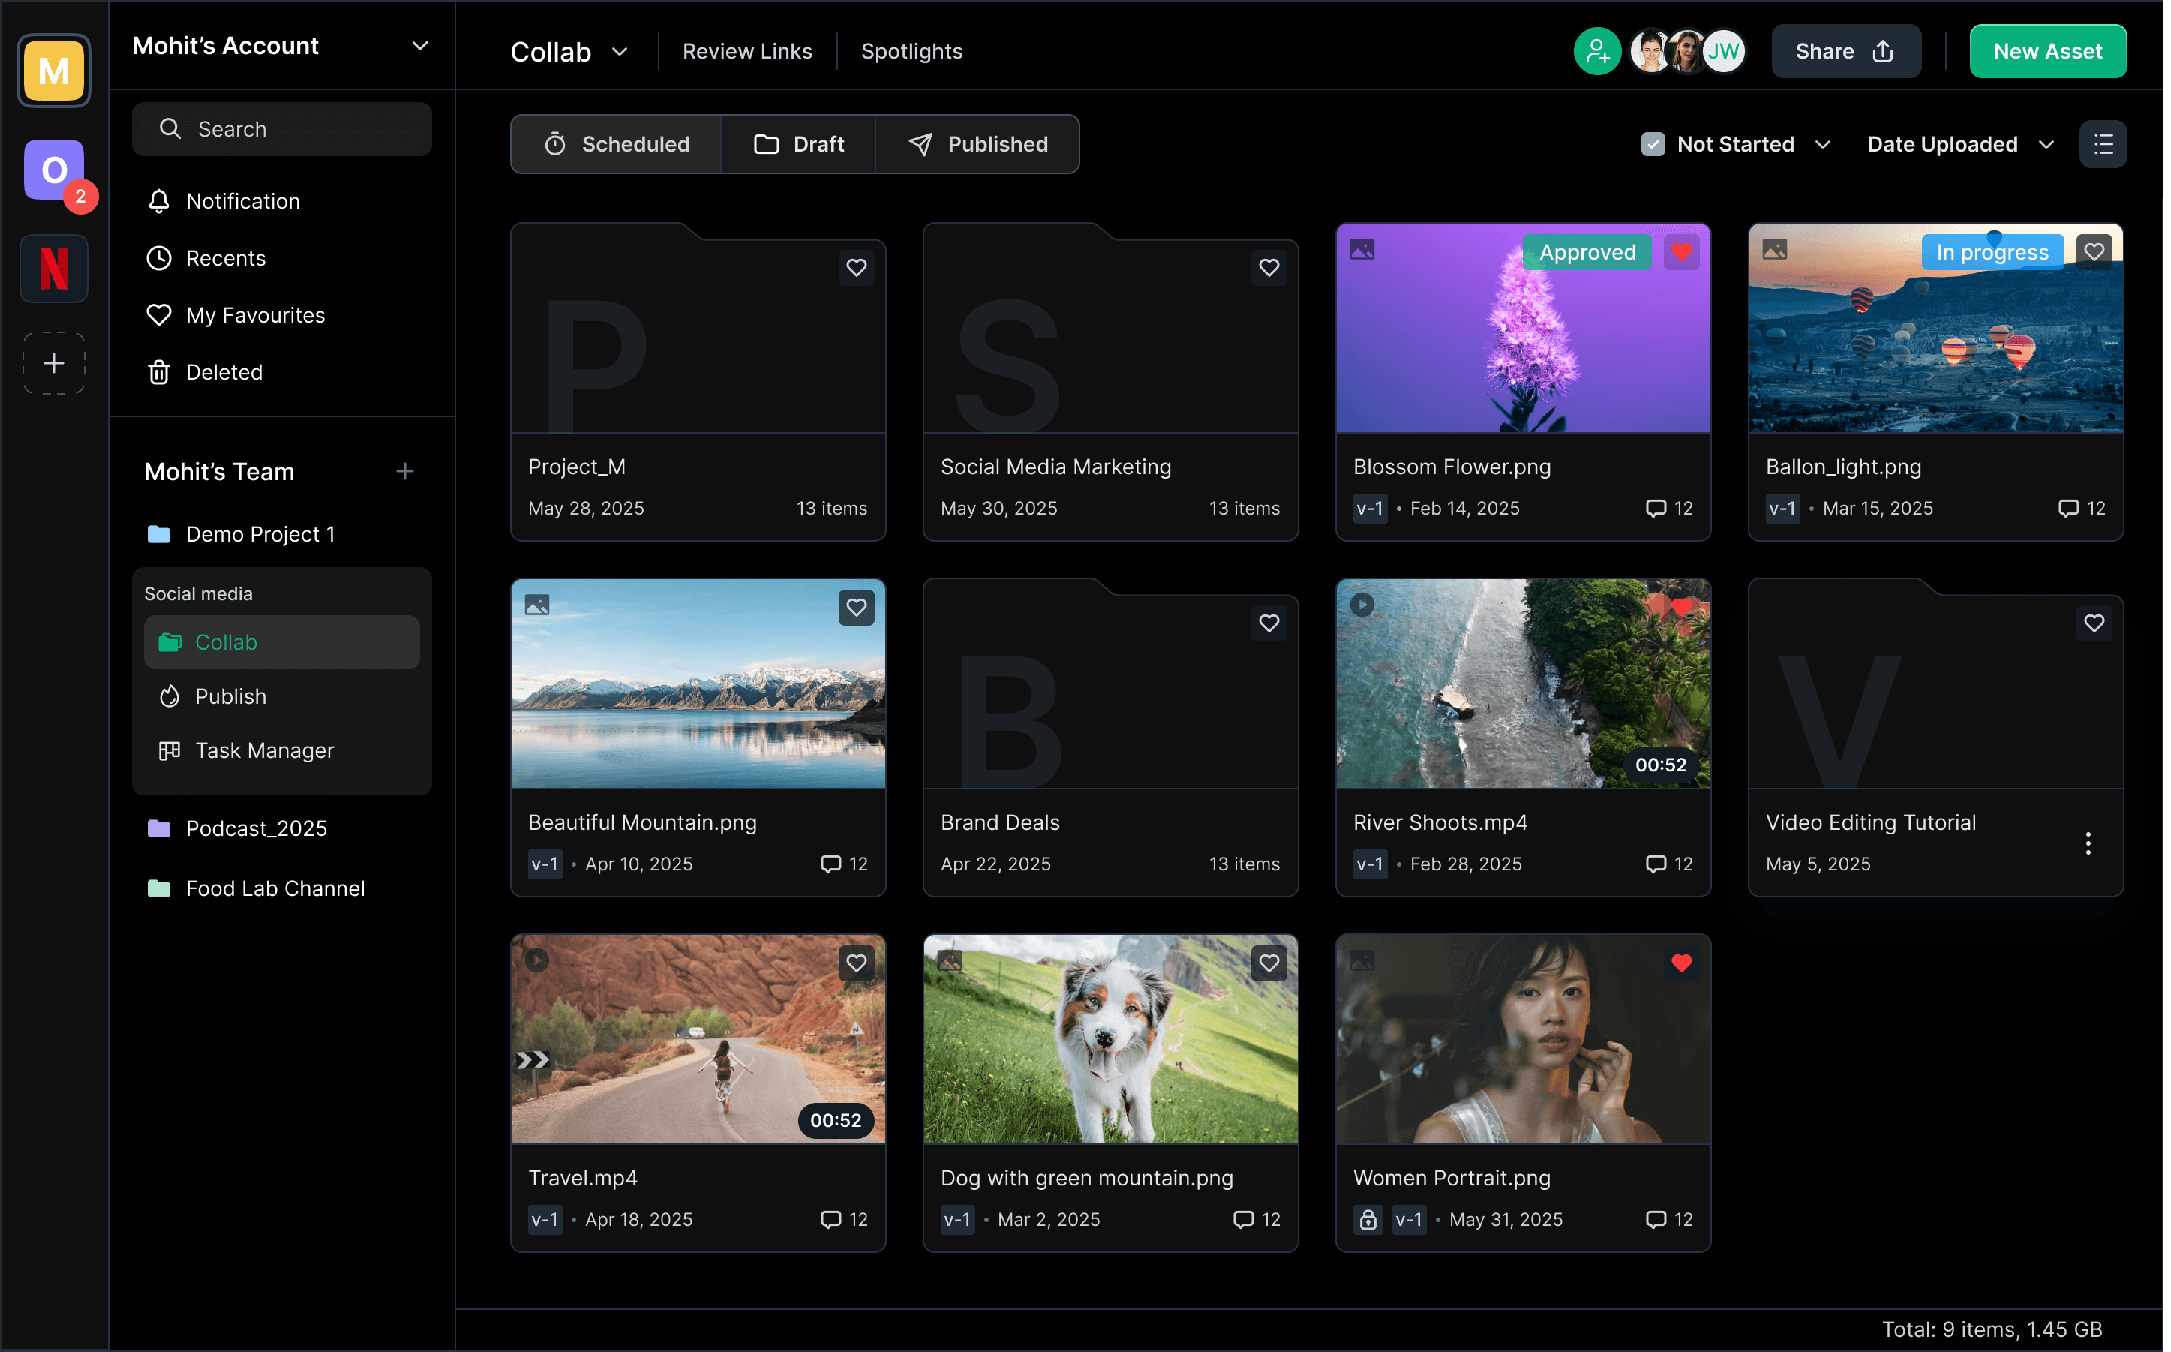Unfavourite the Blossom Flower.png asset
The image size is (2171, 1352).
pos(1681,252)
